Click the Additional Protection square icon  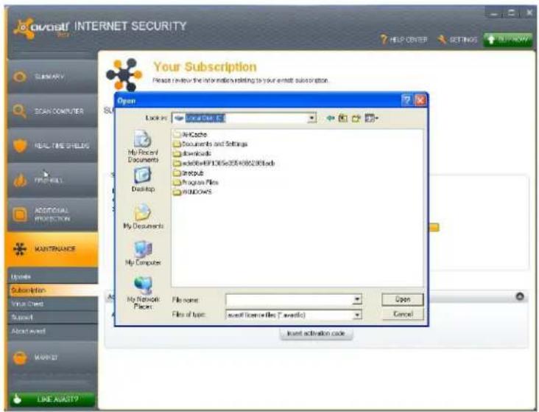[20, 214]
